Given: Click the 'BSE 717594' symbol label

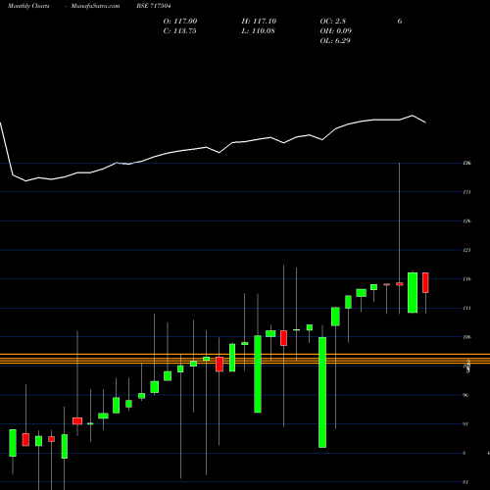Looking at the screenshot, I should pyautogui.click(x=154, y=6).
